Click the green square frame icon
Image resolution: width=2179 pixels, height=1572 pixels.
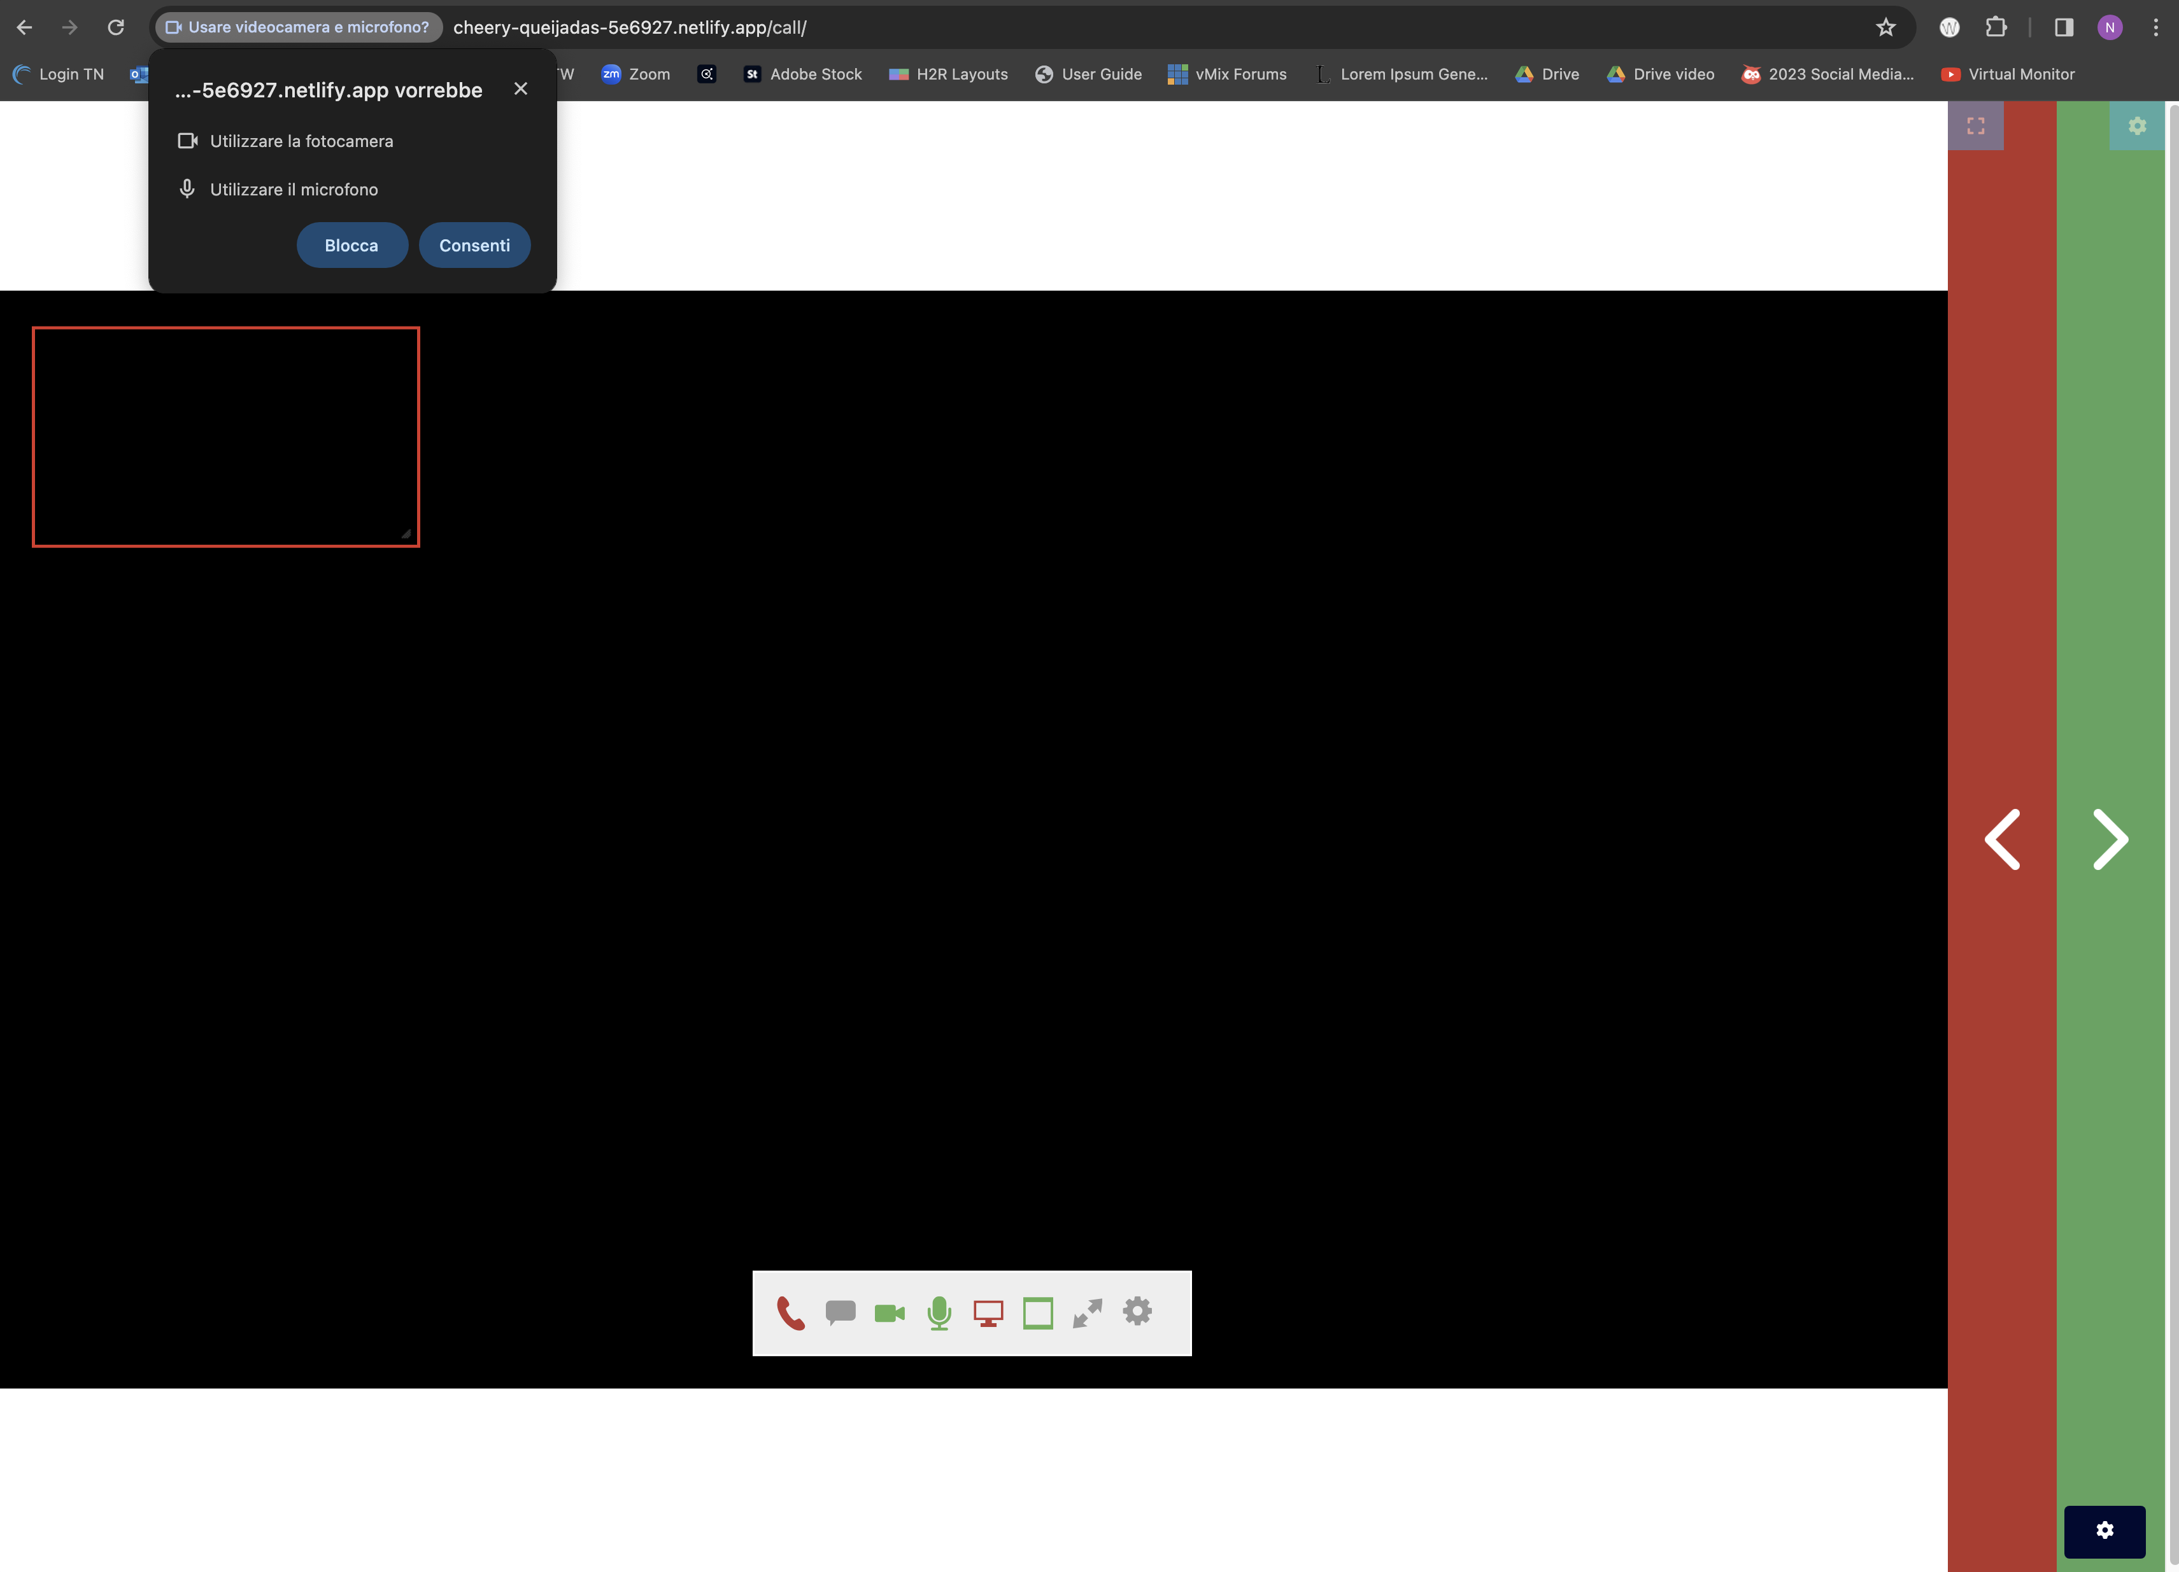1038,1313
